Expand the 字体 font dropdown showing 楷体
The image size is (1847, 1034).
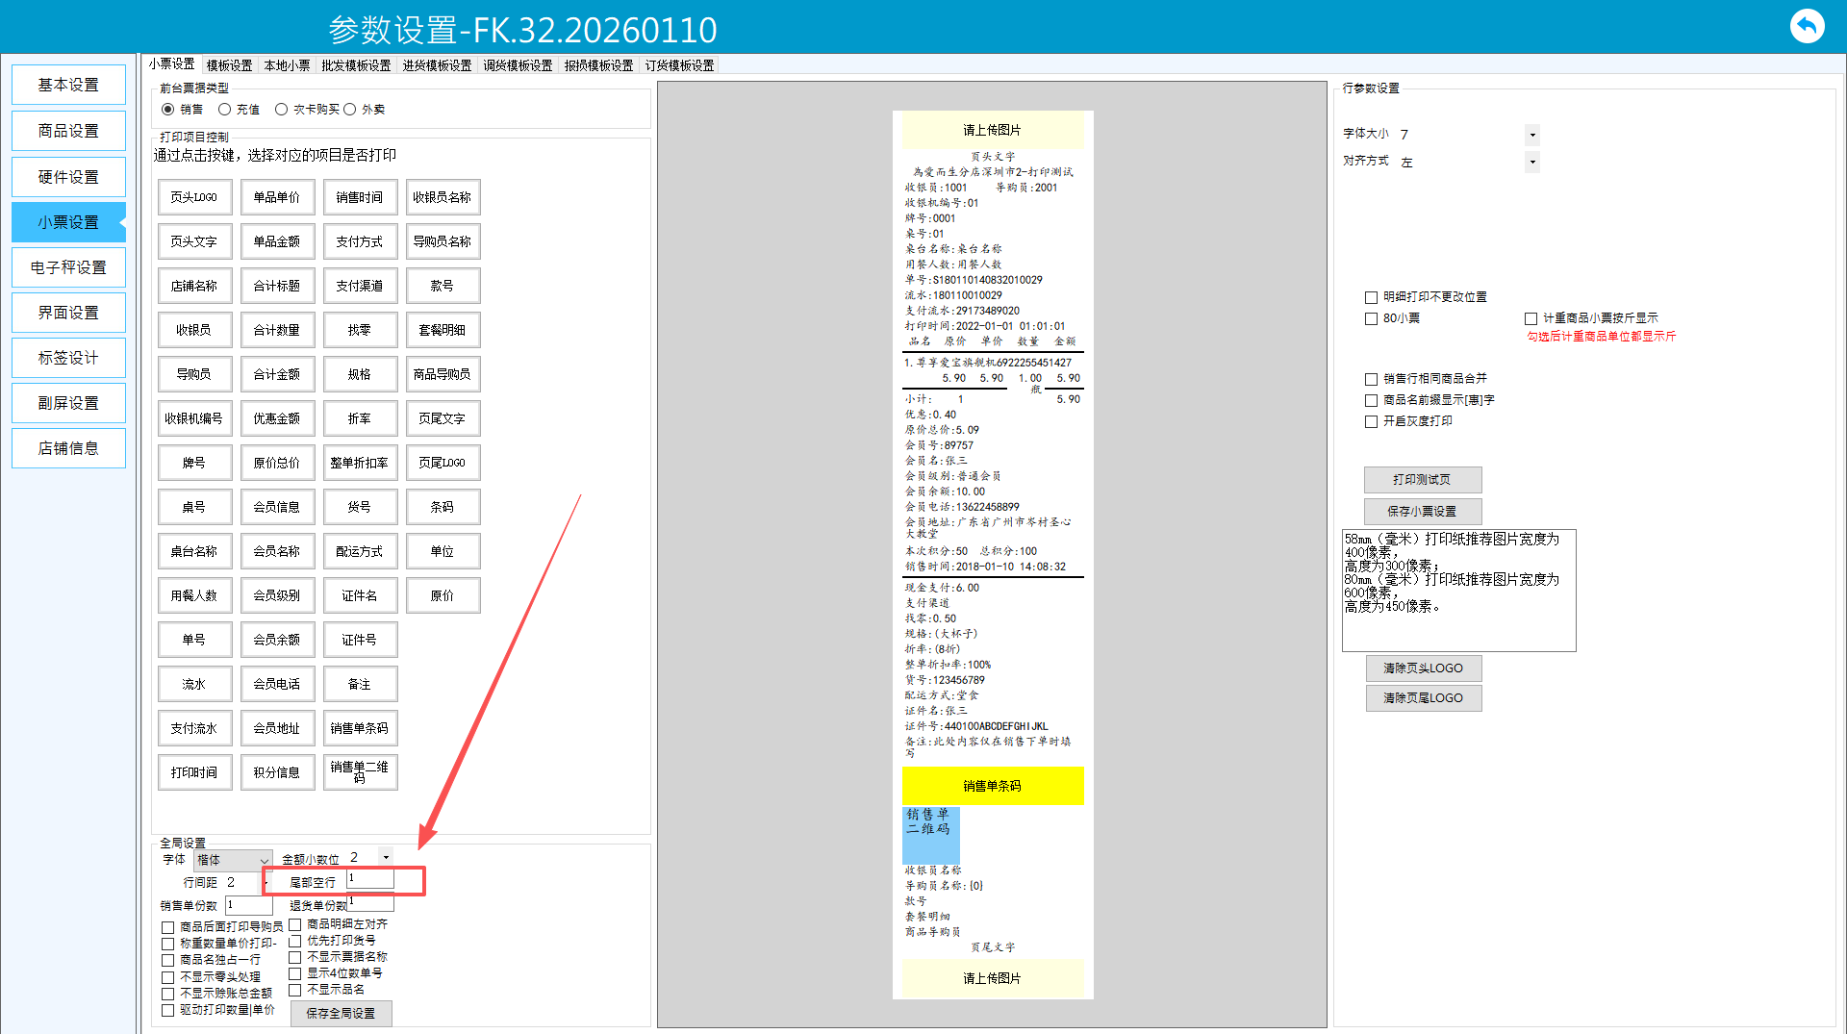tap(263, 860)
